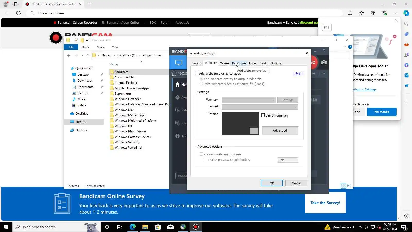The image size is (412, 232).
Task: Switch to the Text tab
Action: [263, 63]
